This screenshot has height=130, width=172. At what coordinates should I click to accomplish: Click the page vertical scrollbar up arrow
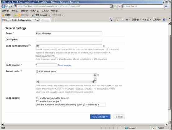pos(170,24)
